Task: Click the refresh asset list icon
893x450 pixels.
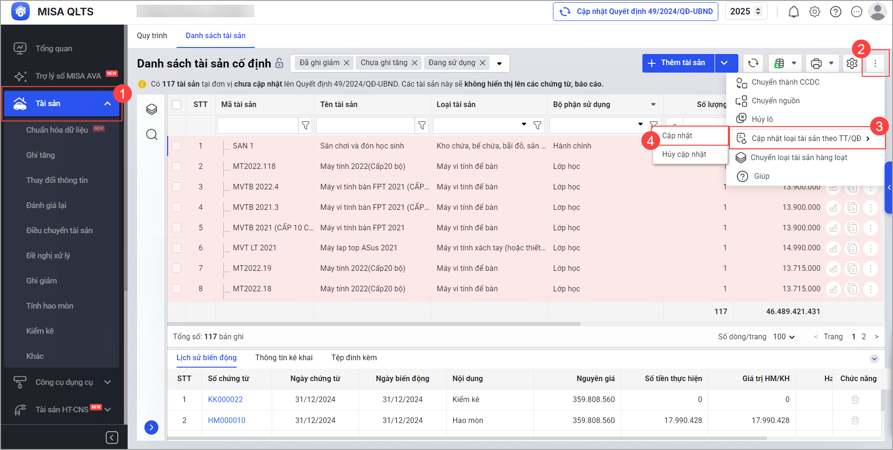Action: [x=753, y=63]
